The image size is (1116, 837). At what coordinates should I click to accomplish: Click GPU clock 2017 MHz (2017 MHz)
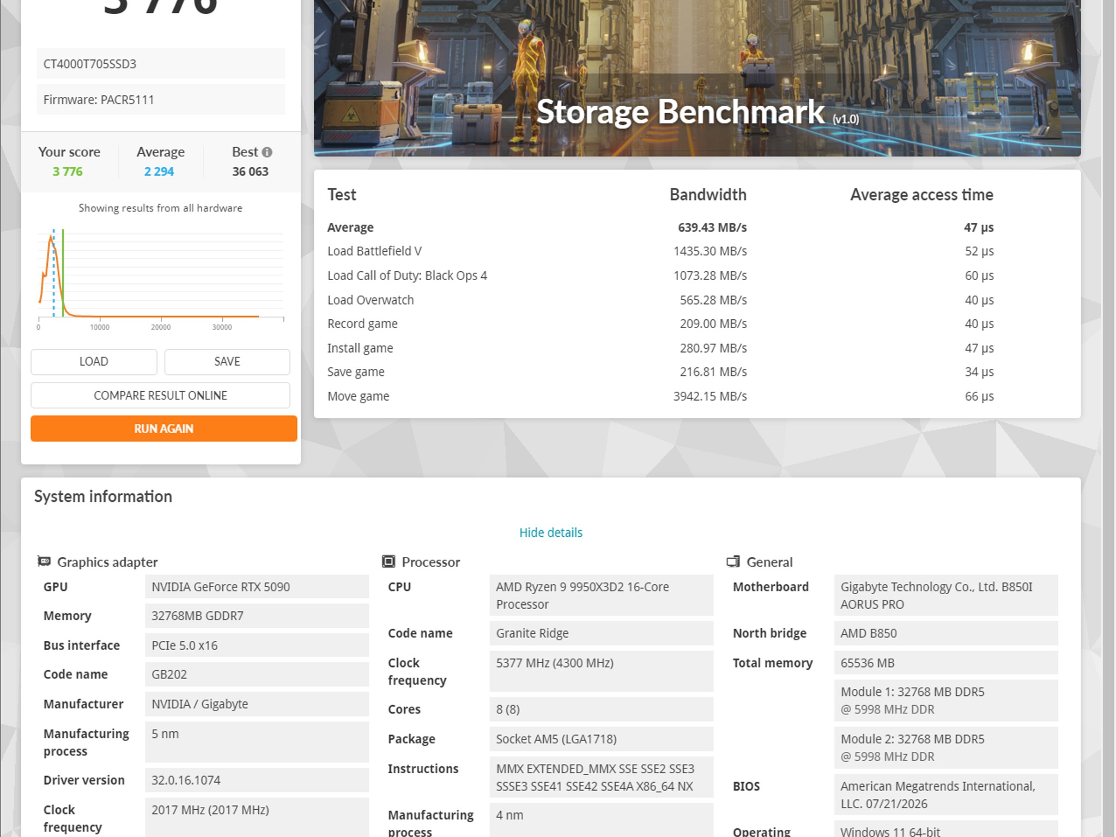click(257, 817)
